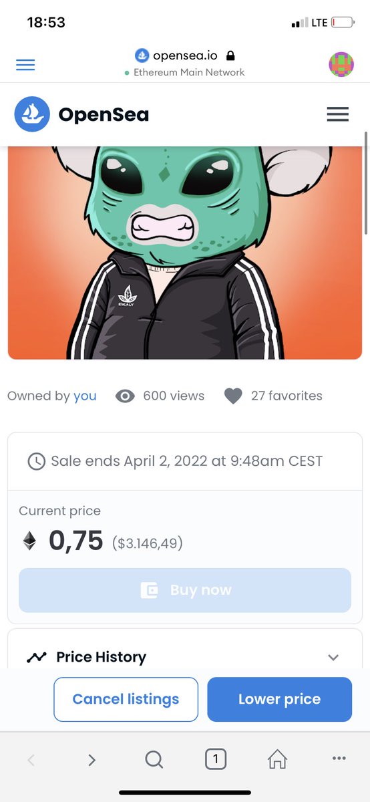This screenshot has width=370, height=802.
Task: Tap the colorful wallet account avatar
Action: pos(341,64)
